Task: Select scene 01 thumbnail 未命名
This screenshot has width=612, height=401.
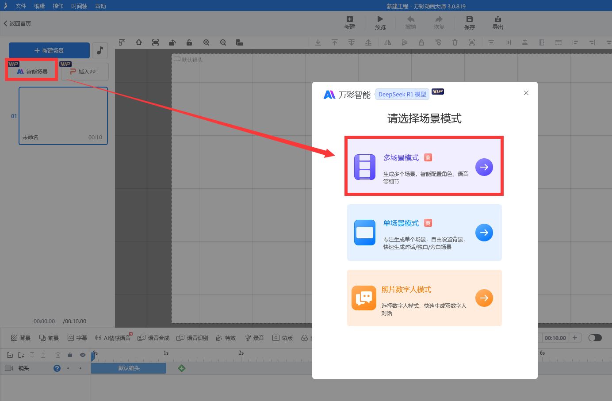Action: click(63, 116)
